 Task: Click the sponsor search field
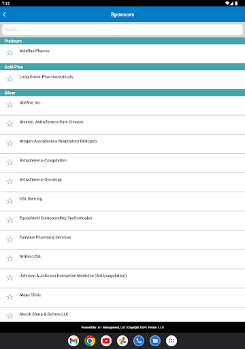(122, 30)
